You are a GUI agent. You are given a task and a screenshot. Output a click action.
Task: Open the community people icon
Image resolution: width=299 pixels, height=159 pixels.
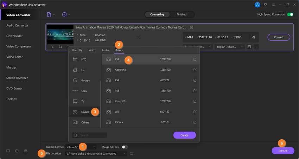click(26, 151)
